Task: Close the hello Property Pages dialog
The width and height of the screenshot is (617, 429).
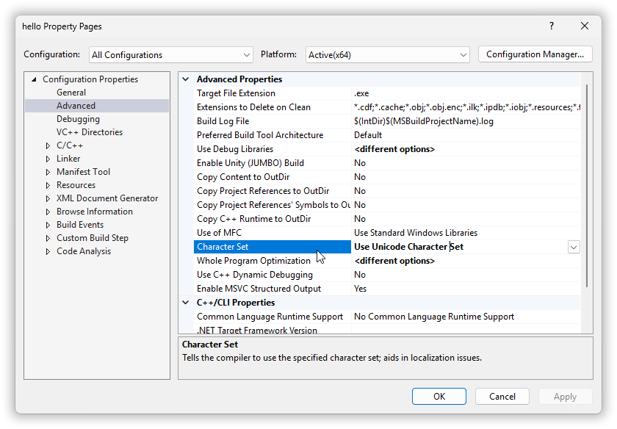Action: coord(585,26)
